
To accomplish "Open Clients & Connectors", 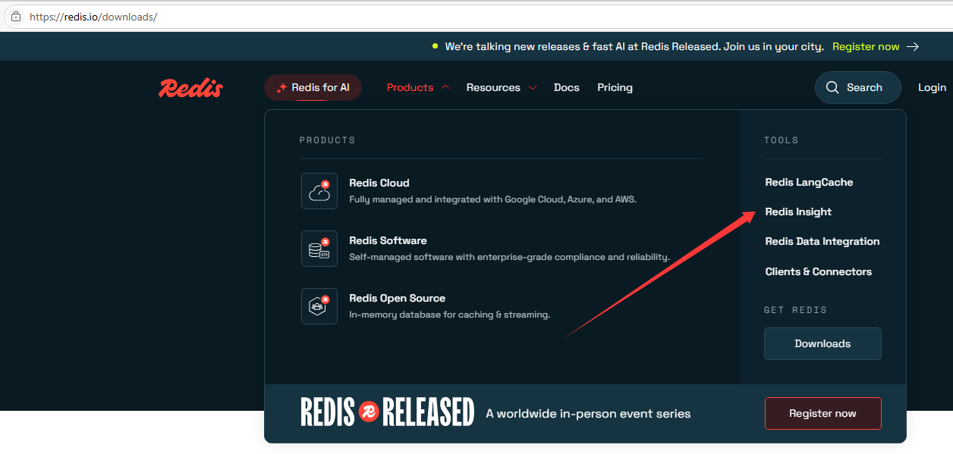I will (x=818, y=271).
